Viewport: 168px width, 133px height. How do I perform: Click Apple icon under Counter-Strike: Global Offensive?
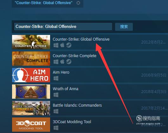62,45
